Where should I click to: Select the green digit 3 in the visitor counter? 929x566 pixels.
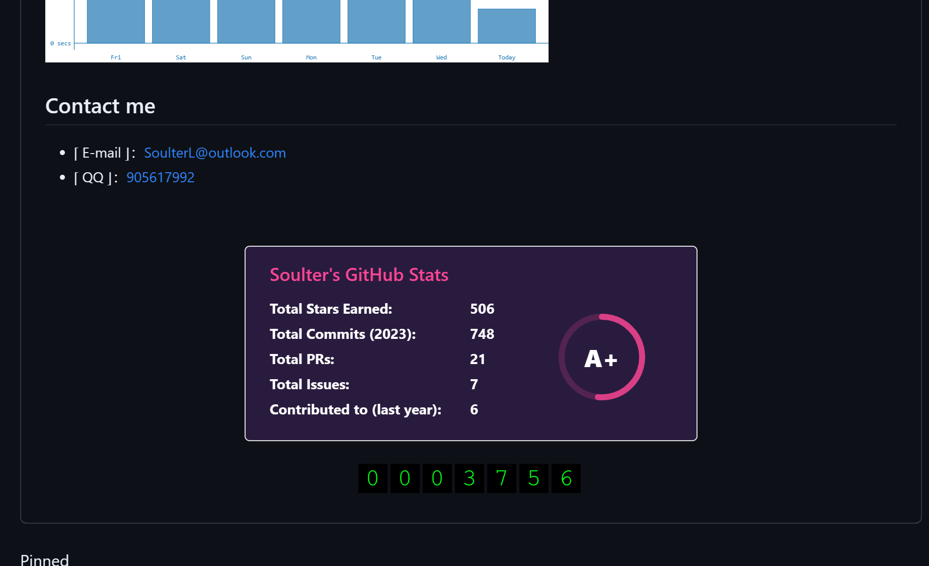pyautogui.click(x=469, y=478)
